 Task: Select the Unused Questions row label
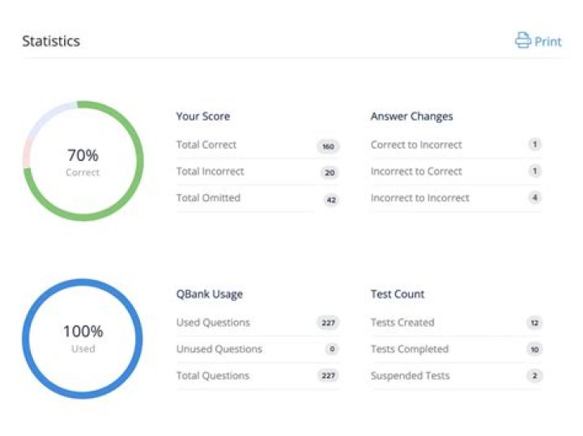[219, 349]
